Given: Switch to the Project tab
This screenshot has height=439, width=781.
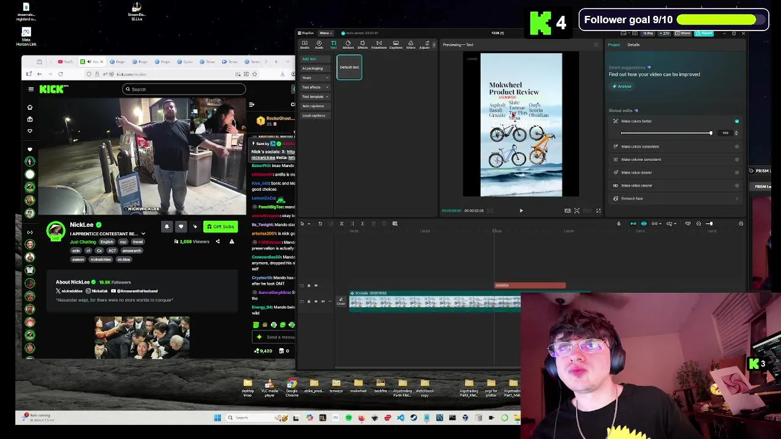Looking at the screenshot, I should [614, 45].
